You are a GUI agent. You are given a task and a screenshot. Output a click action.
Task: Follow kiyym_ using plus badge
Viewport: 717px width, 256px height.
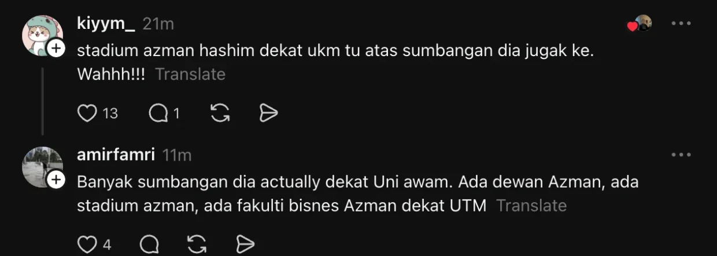56,50
